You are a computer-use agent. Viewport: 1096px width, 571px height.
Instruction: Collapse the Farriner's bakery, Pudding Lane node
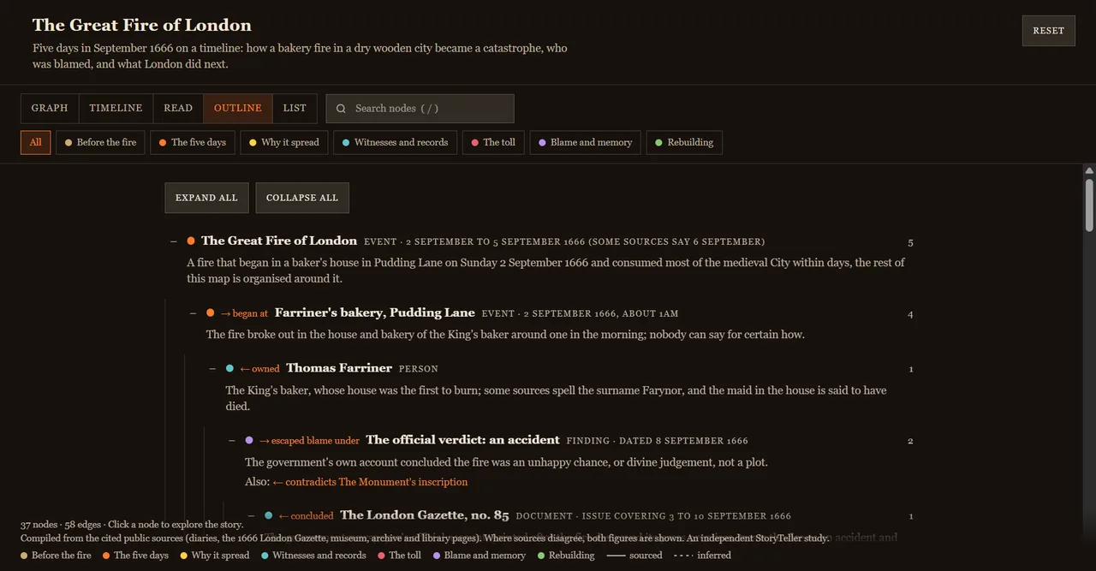coord(194,313)
